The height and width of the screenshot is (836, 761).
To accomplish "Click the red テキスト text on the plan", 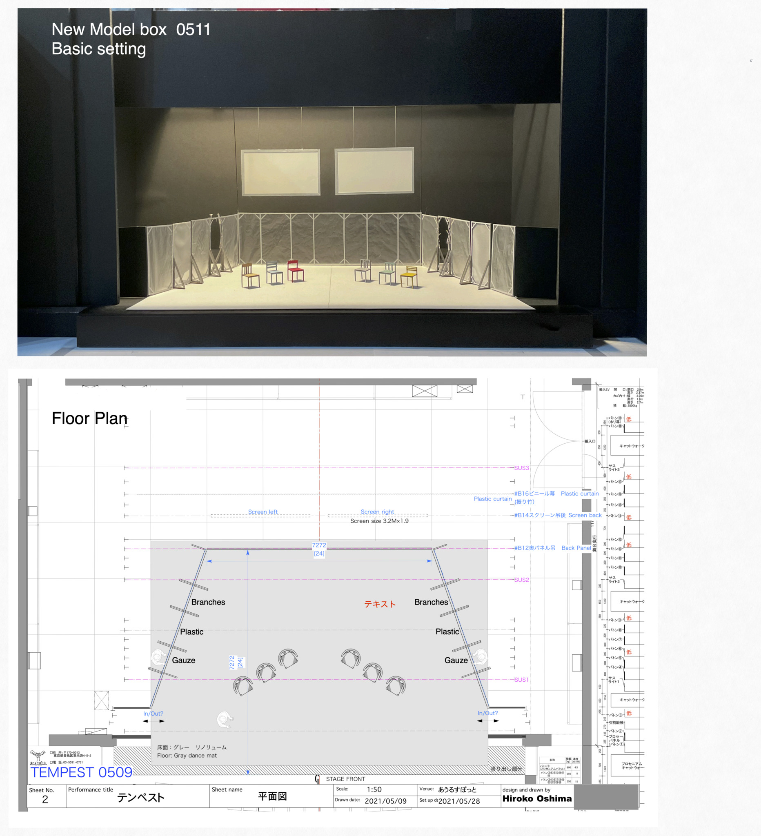I will [x=380, y=604].
